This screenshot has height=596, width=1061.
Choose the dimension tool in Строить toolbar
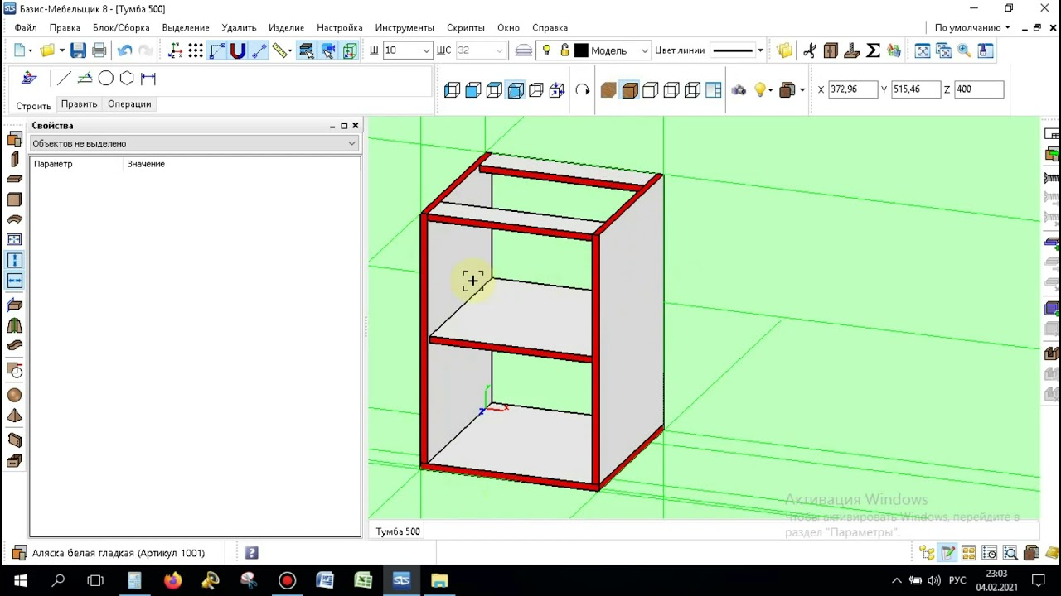tap(148, 79)
